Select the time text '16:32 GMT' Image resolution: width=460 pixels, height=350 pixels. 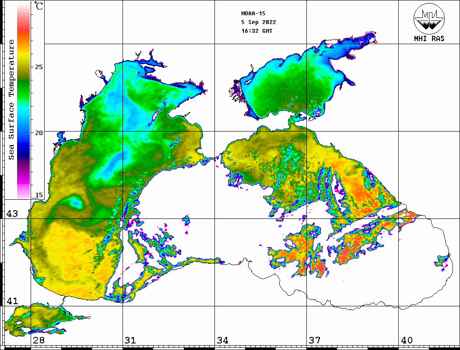tap(256, 31)
